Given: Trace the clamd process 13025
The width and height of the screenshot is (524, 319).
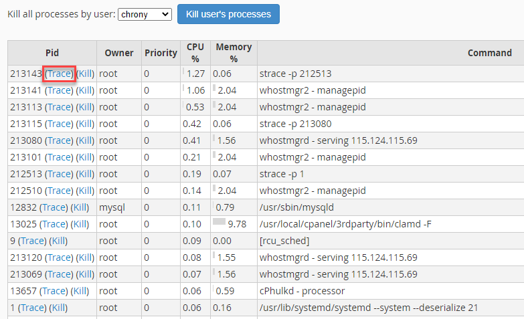Looking at the screenshot, I should (54, 224).
